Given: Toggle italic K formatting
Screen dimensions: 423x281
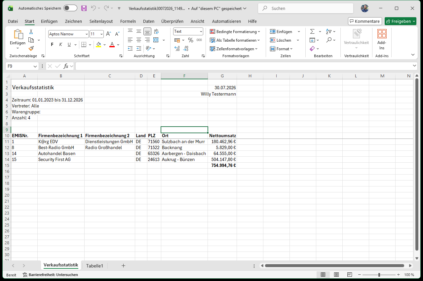Looking at the screenshot, I should pos(61,45).
